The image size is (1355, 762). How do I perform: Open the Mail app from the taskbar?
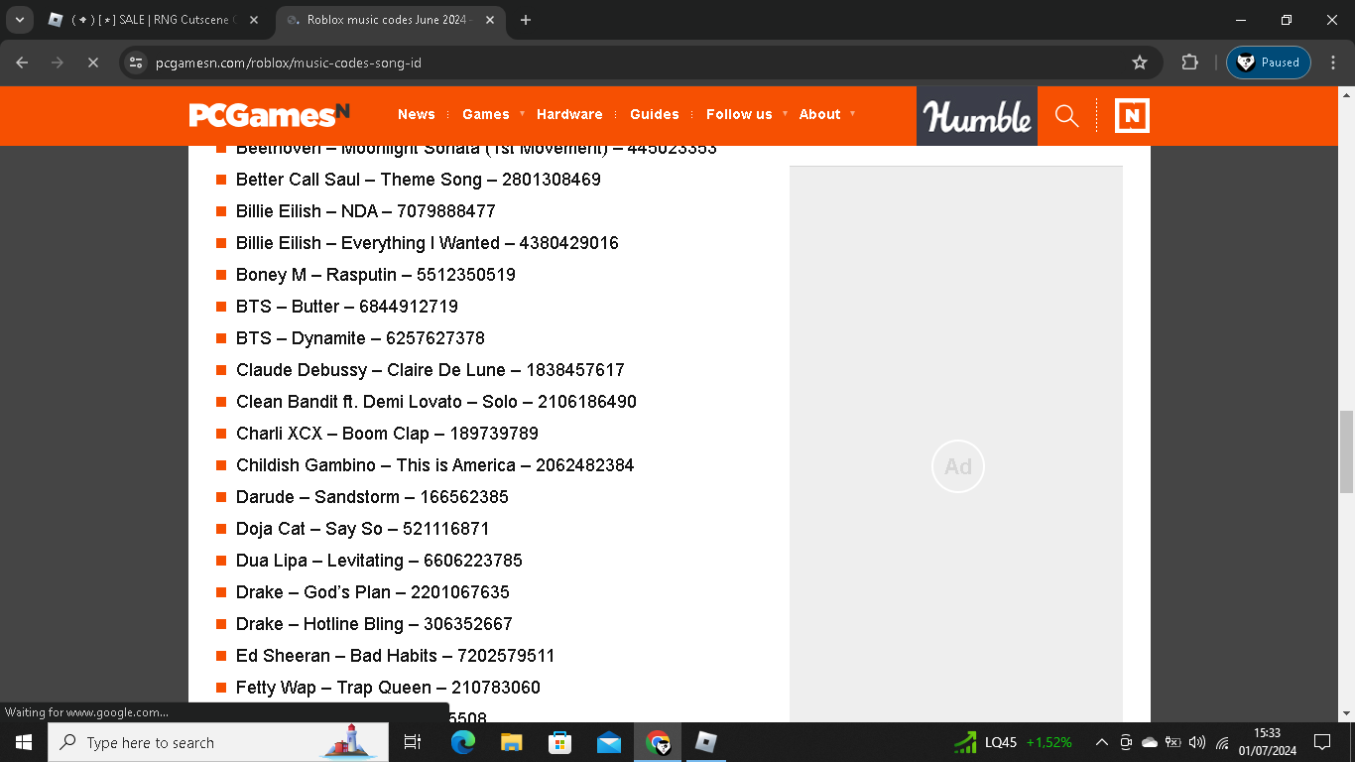[608, 742]
